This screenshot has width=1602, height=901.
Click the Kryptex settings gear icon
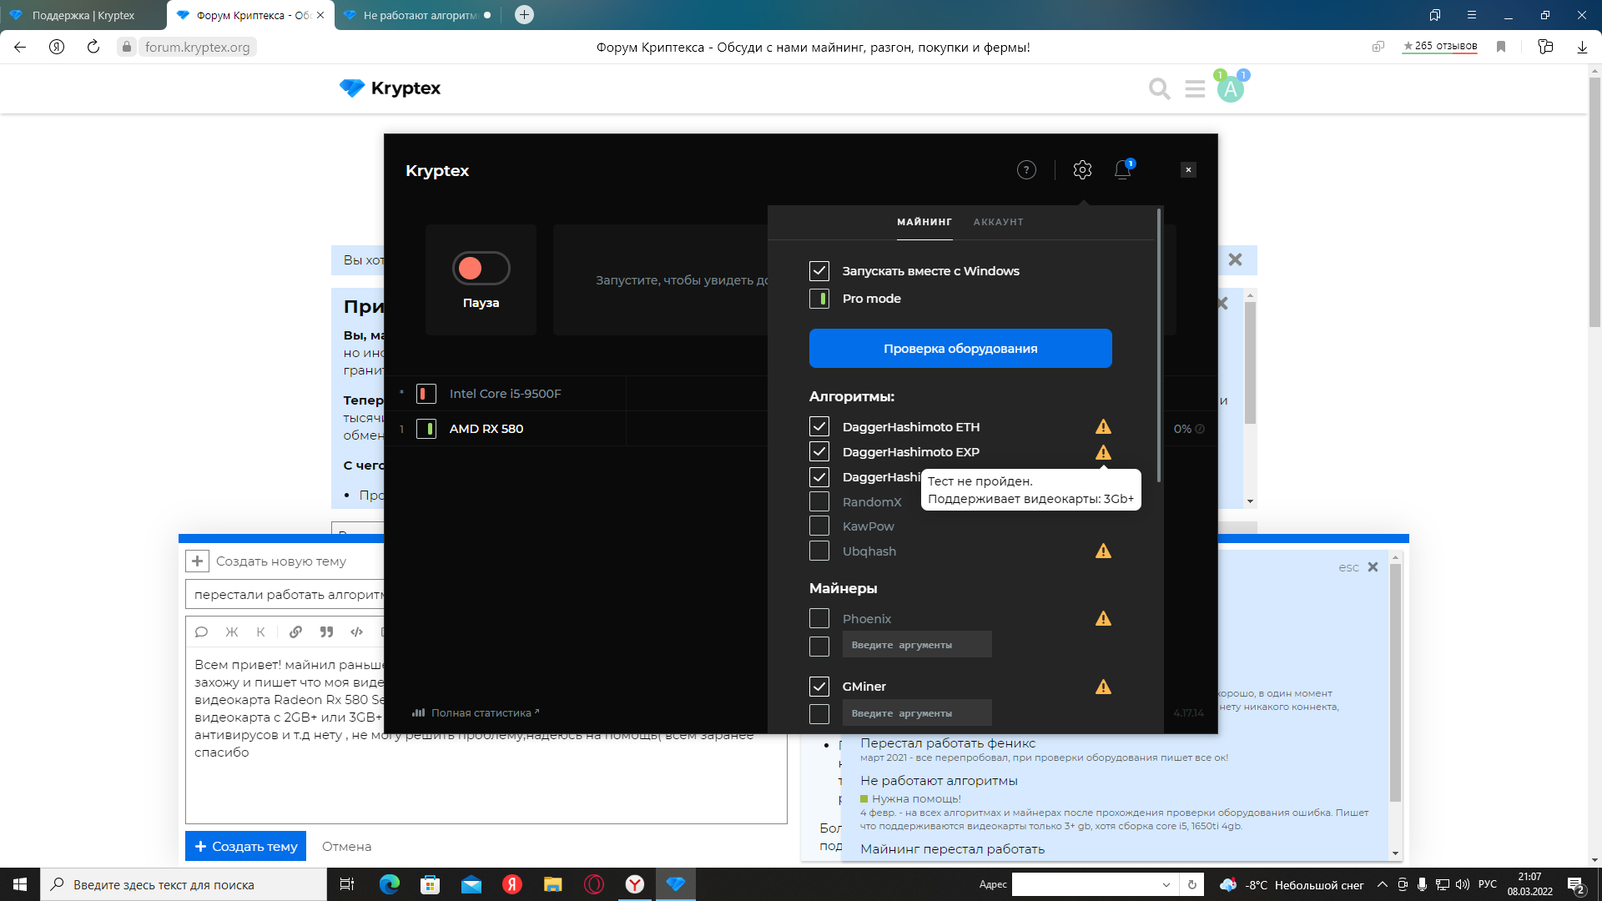coord(1083,169)
